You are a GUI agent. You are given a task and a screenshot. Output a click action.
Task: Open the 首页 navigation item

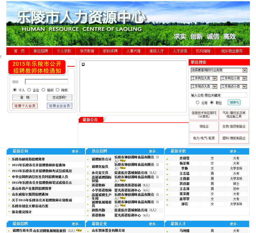tap(19, 51)
